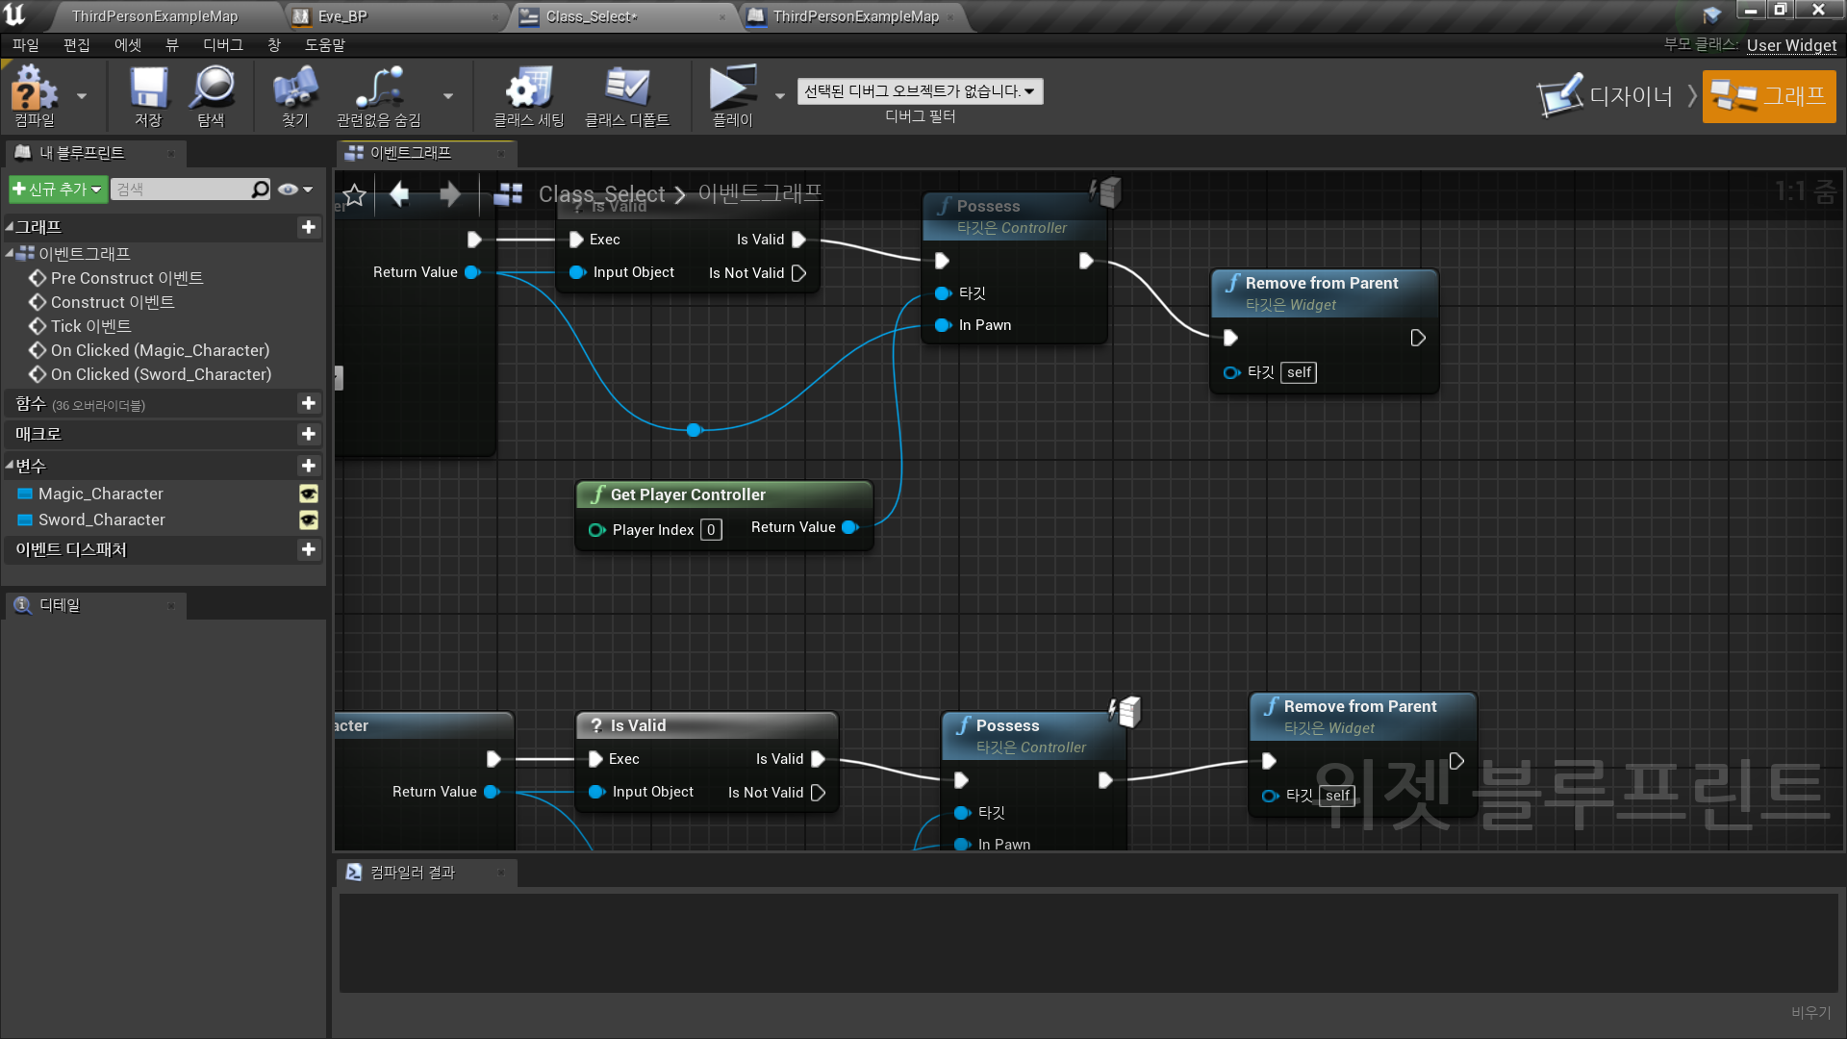
Task: Switch to Designer (디자이너) mode
Action: coord(1605,96)
